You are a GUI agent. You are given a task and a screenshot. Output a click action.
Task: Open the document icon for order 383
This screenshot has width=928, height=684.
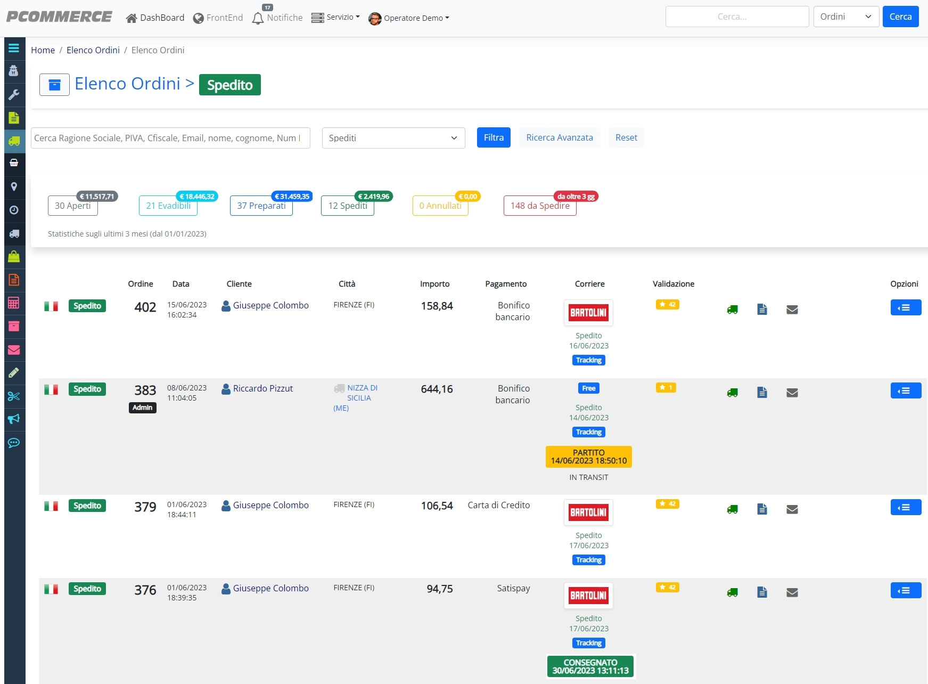coord(762,393)
